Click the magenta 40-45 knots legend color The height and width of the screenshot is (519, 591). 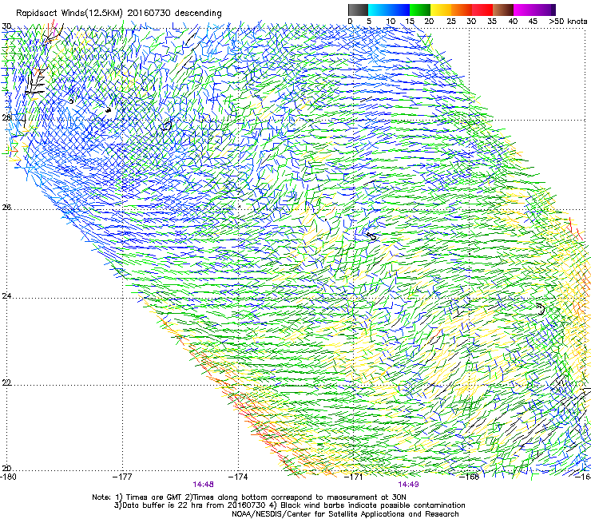point(524,10)
